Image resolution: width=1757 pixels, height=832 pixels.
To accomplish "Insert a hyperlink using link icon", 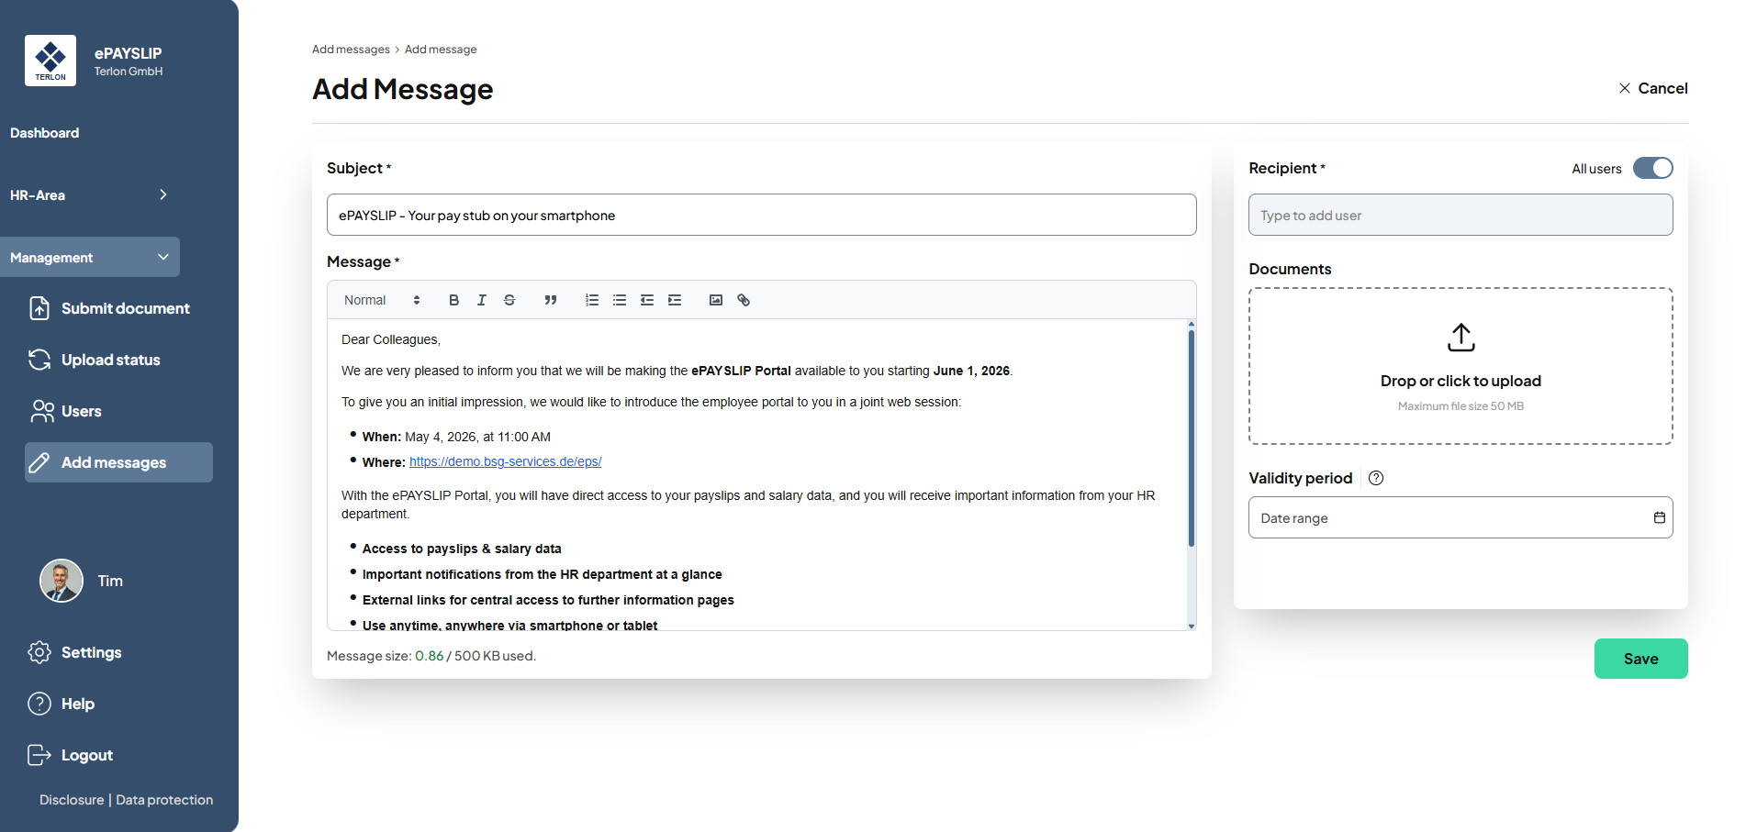I will click(744, 300).
